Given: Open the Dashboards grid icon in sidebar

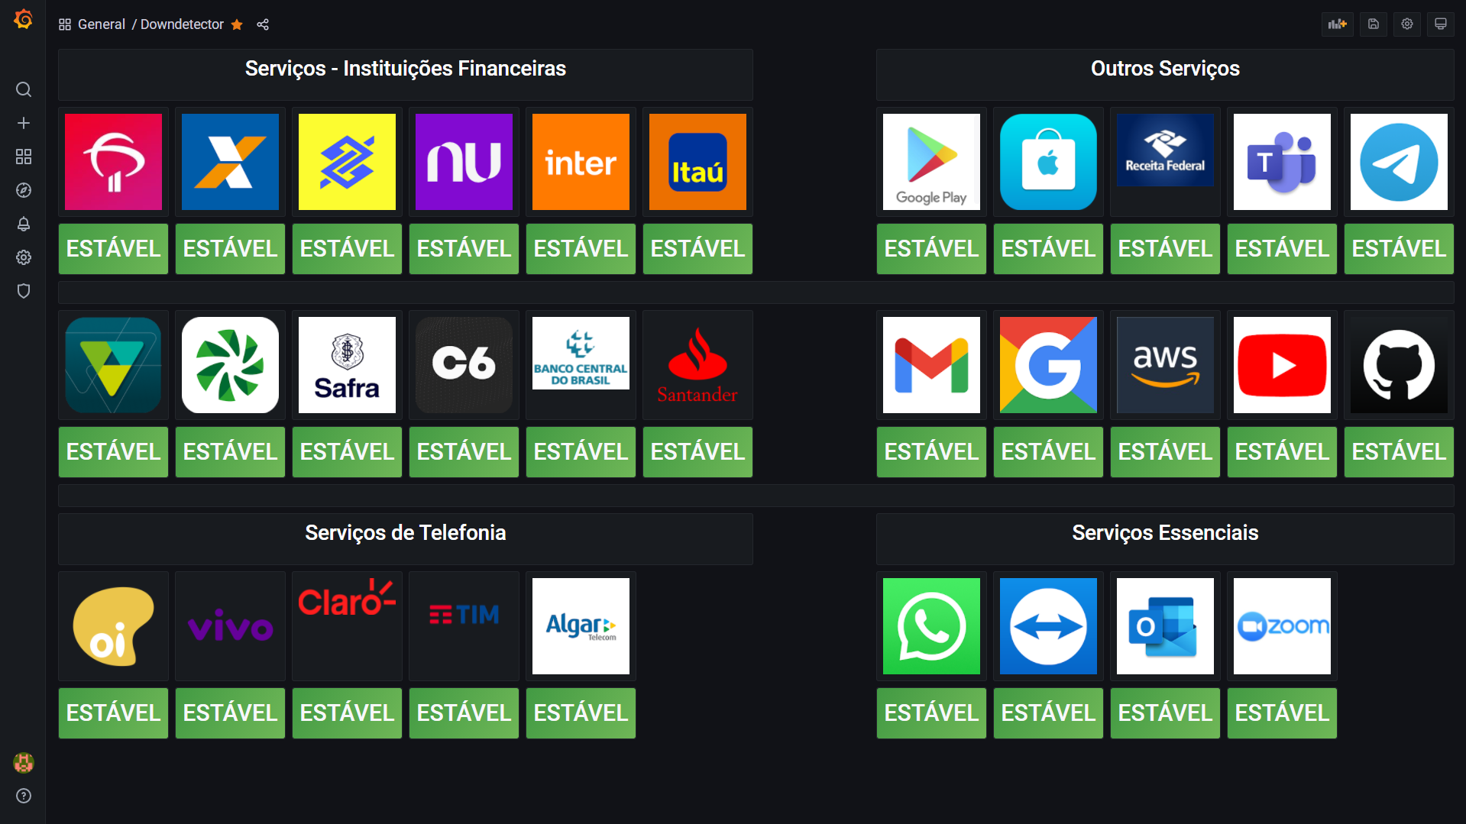Looking at the screenshot, I should (24, 157).
